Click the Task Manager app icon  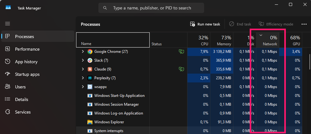8,8
